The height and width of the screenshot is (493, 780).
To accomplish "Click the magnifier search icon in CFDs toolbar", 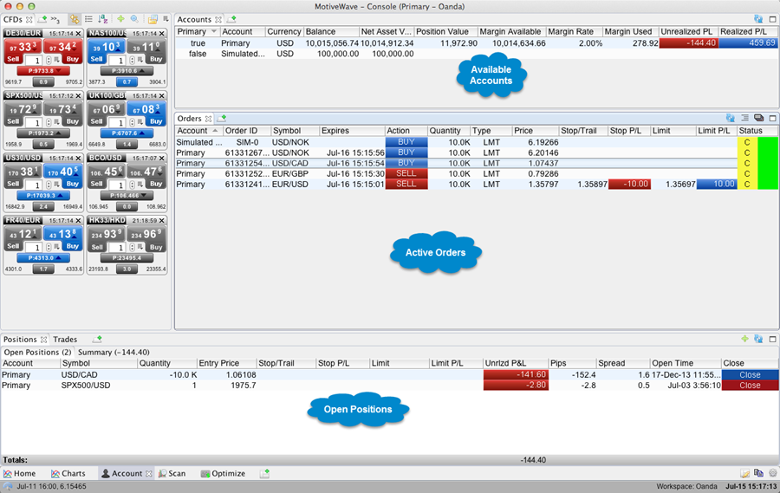I will [134, 19].
